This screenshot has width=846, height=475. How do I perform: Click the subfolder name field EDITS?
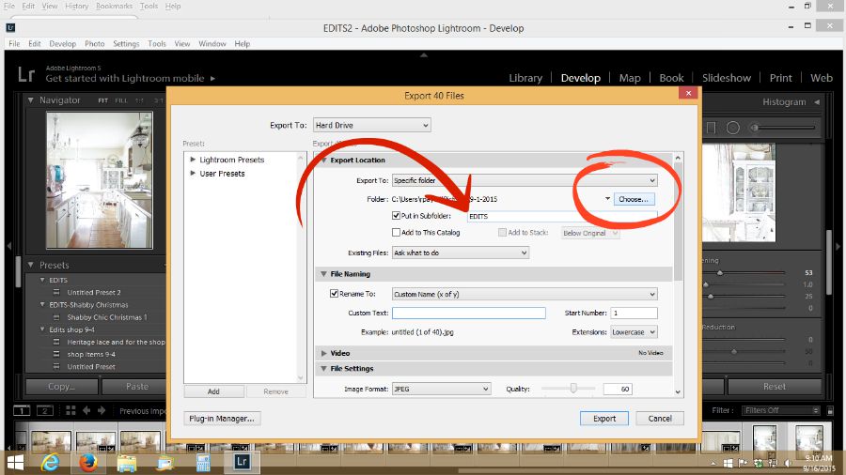click(x=562, y=216)
